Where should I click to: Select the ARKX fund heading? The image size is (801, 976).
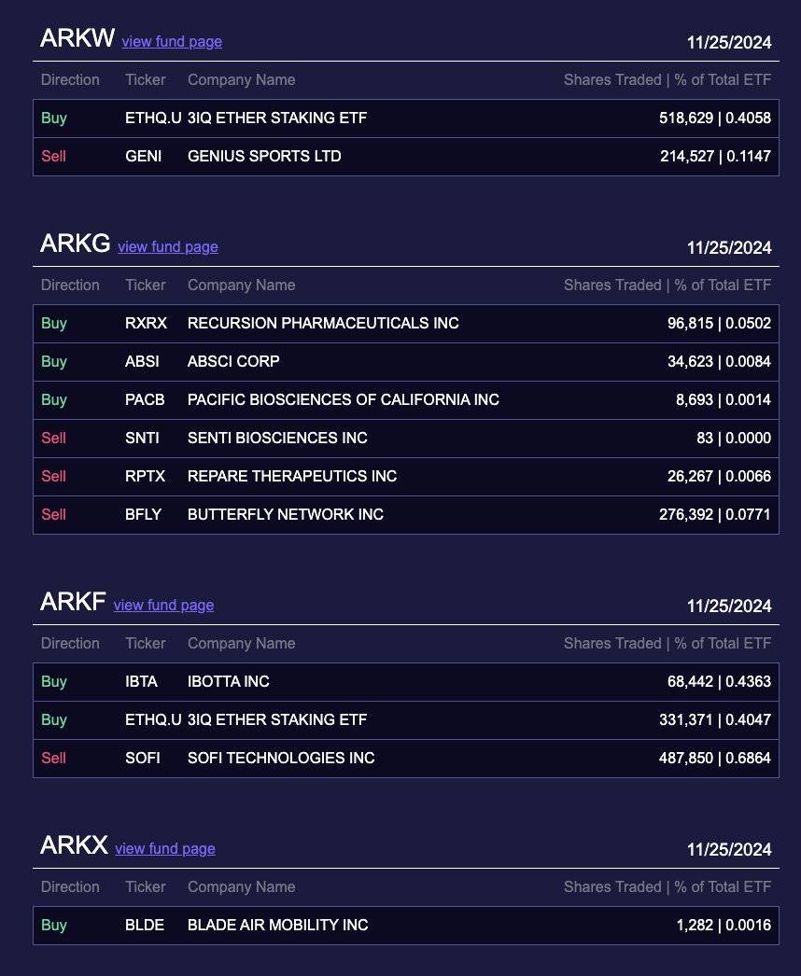73,845
